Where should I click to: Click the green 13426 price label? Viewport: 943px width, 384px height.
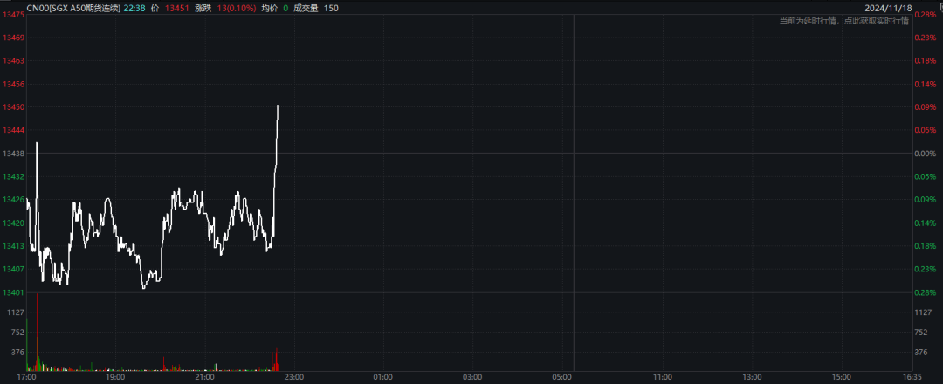pyautogui.click(x=12, y=200)
